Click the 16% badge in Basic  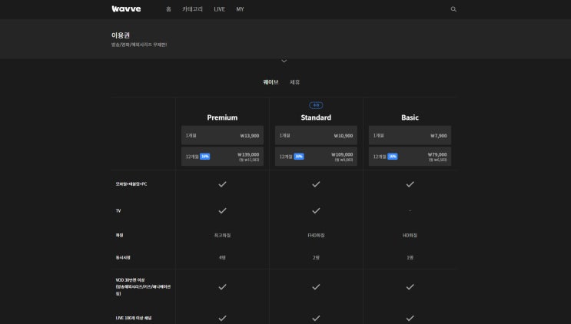(x=393, y=157)
